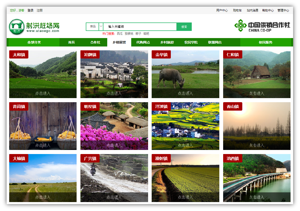This screenshot has width=300, height=211.
Task: Click hot search keyword 猕猴桃
Action: (129, 34)
